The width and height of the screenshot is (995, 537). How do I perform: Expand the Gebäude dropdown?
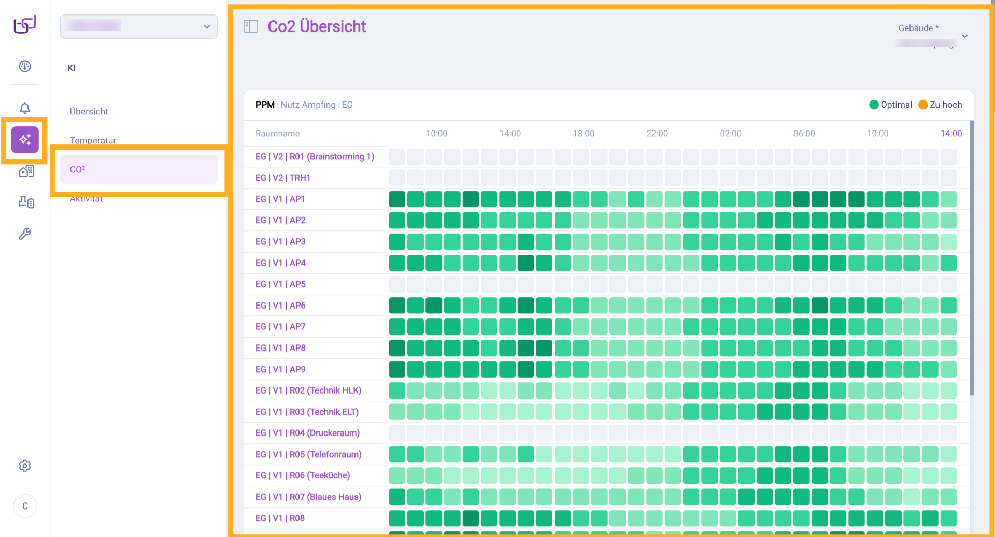click(964, 36)
